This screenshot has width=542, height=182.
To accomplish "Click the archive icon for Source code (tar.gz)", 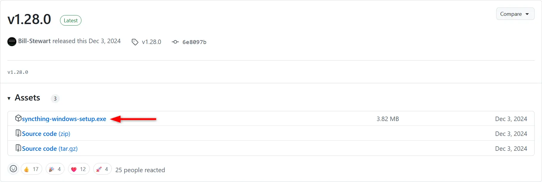I will (x=18, y=148).
